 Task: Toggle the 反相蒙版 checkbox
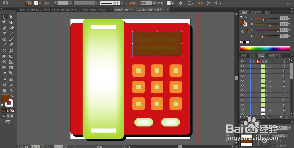[x=273, y=146]
